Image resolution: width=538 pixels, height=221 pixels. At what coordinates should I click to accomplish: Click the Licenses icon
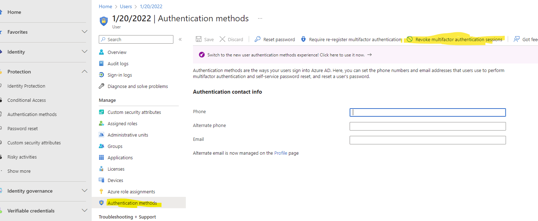(102, 169)
